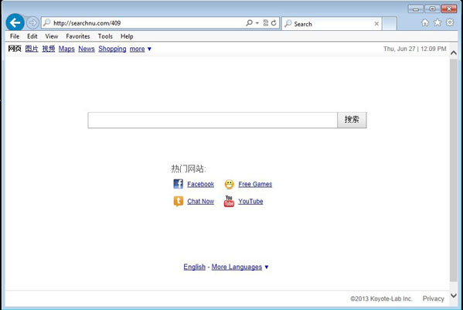463x310 pixels.
Task: Open Favorites star icon
Action: [x=437, y=22]
